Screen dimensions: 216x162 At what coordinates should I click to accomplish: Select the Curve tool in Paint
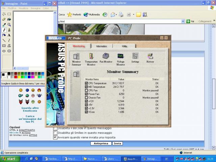(x=9, y=40)
